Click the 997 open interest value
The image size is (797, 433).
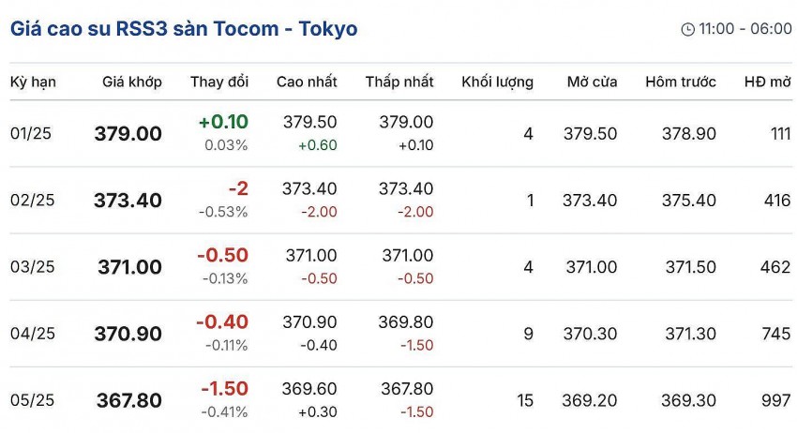pos(775,400)
